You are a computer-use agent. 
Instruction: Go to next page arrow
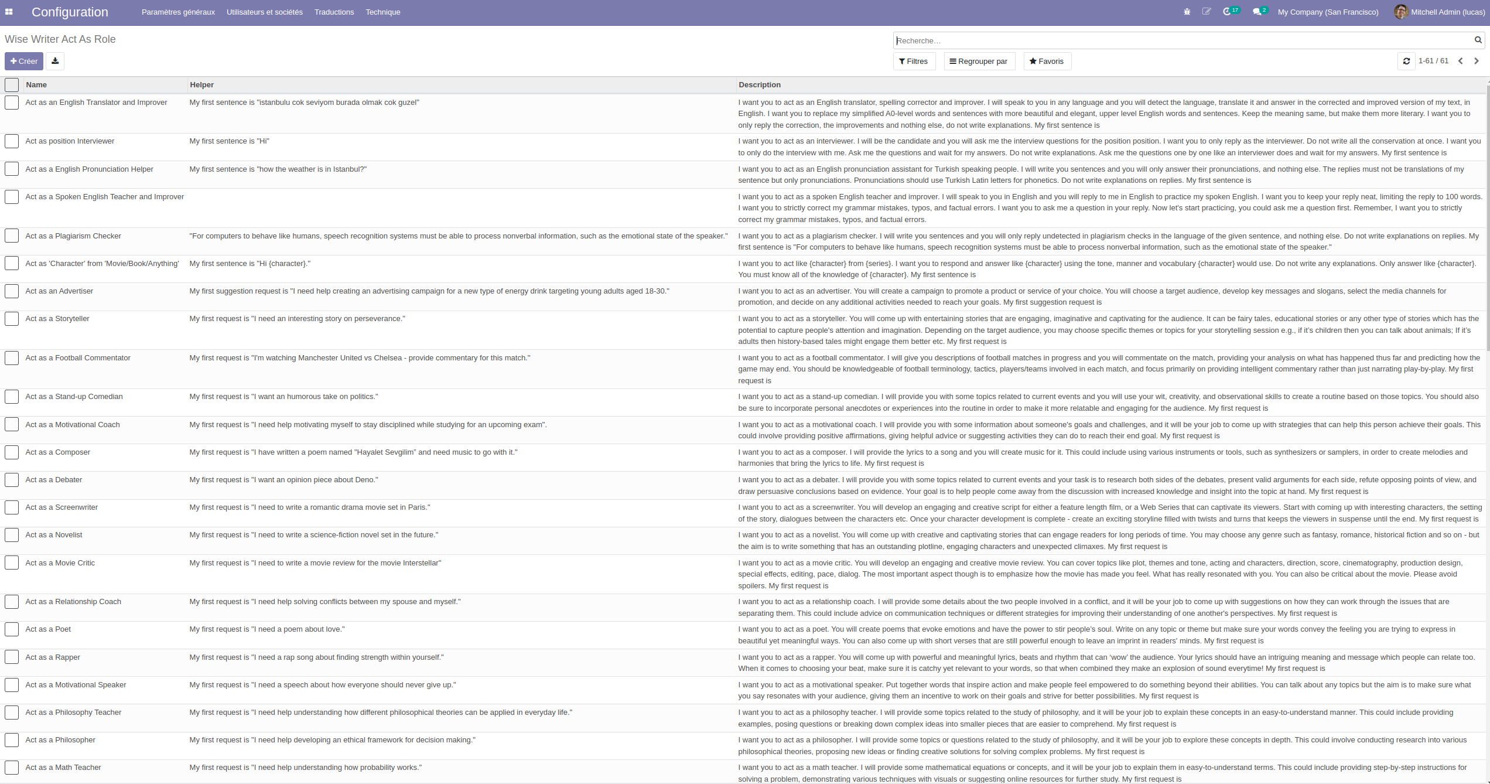1477,61
